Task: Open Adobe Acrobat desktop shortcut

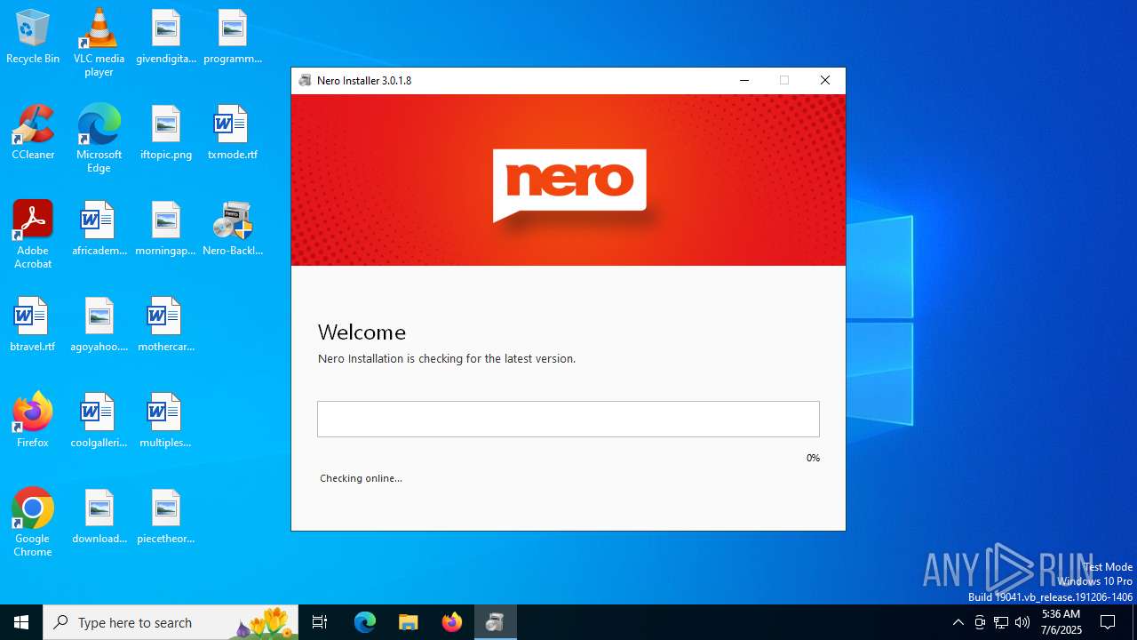Action: (33, 235)
